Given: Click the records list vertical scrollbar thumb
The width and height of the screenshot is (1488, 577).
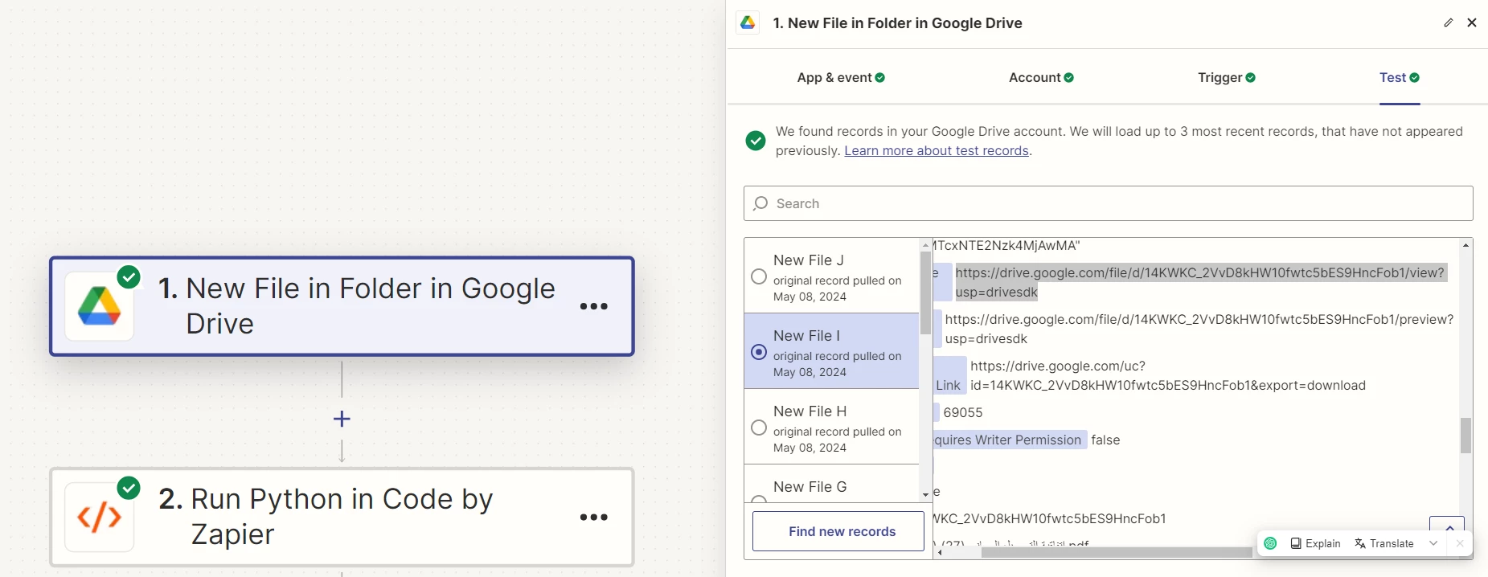Looking at the screenshot, I should pos(925,293).
